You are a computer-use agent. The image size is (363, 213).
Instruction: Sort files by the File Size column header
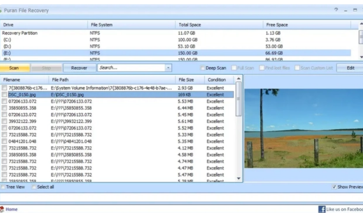pos(190,80)
